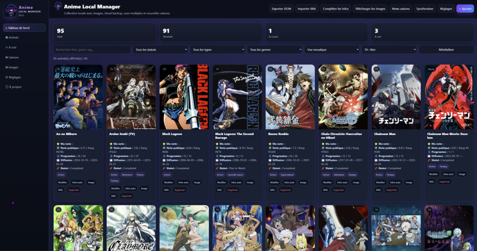Click Infos auto on the Busou Renkin card

click(x=289, y=182)
